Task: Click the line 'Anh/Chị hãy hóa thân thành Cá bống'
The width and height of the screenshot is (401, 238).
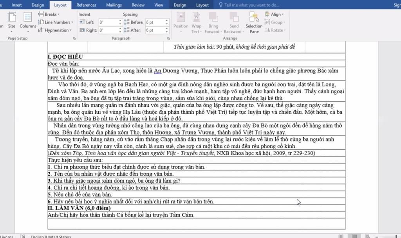Action: (121, 215)
